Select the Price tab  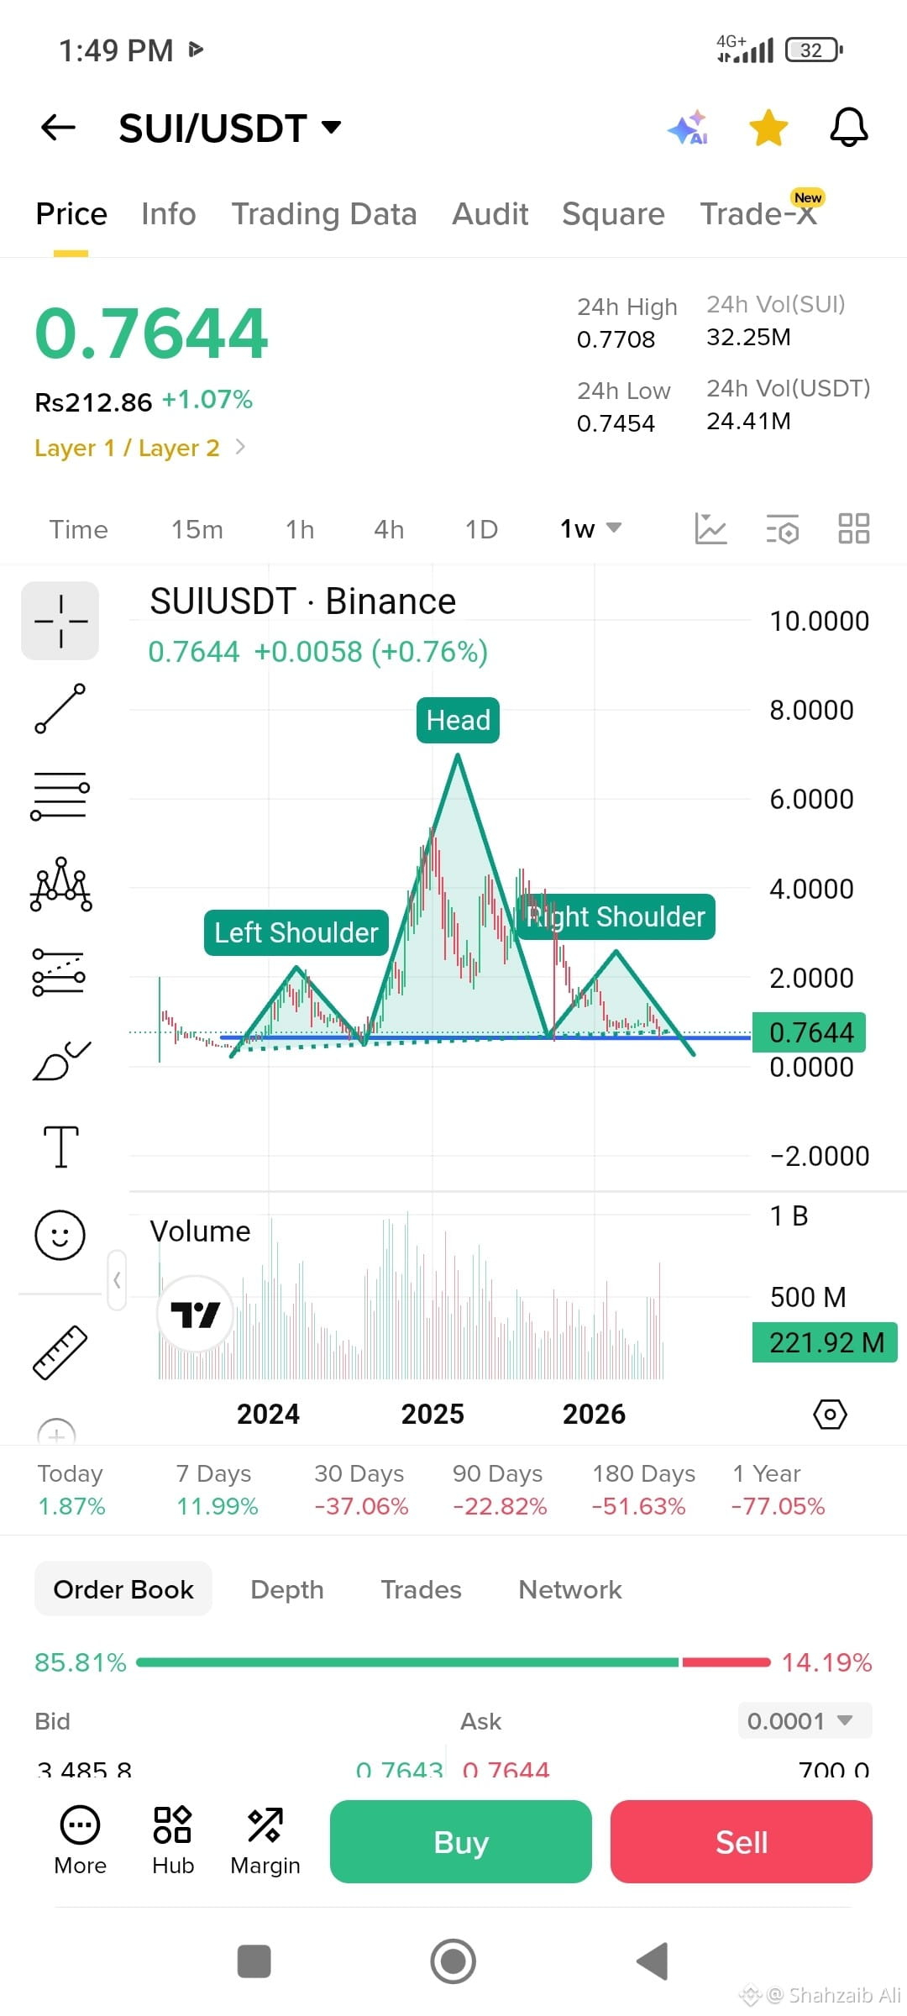pos(71,214)
